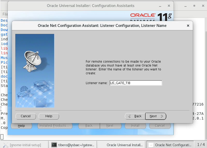Click the Oracle Net Configuration taskbar icon
The width and height of the screenshot is (207, 148).
151,145
